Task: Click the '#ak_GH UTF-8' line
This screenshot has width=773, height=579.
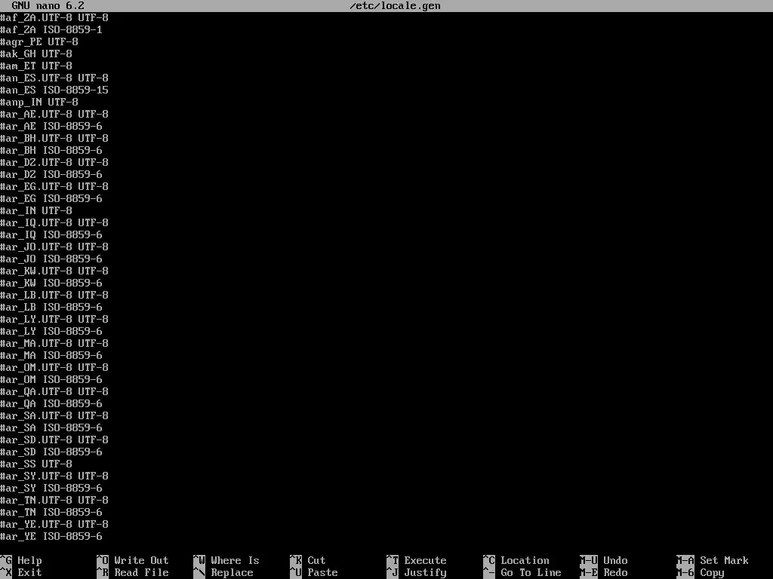Action: pyautogui.click(x=36, y=54)
